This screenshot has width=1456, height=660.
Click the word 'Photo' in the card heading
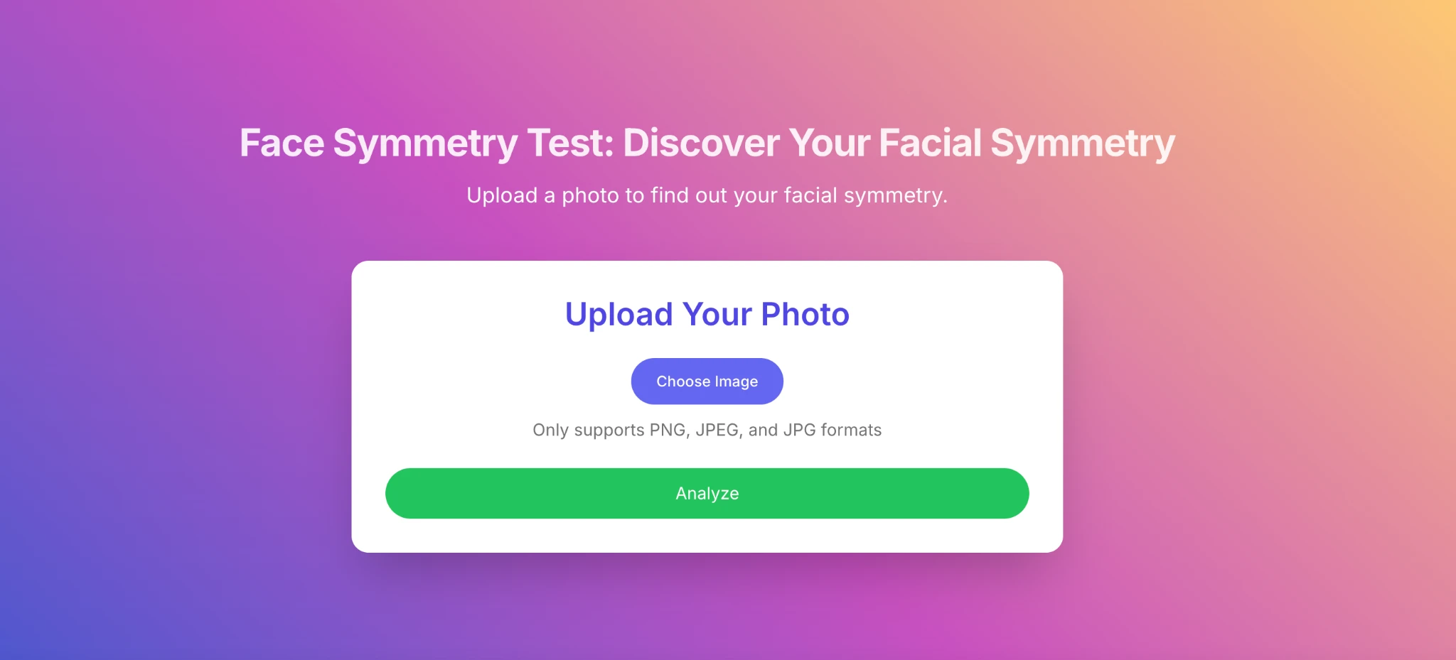[805, 315]
